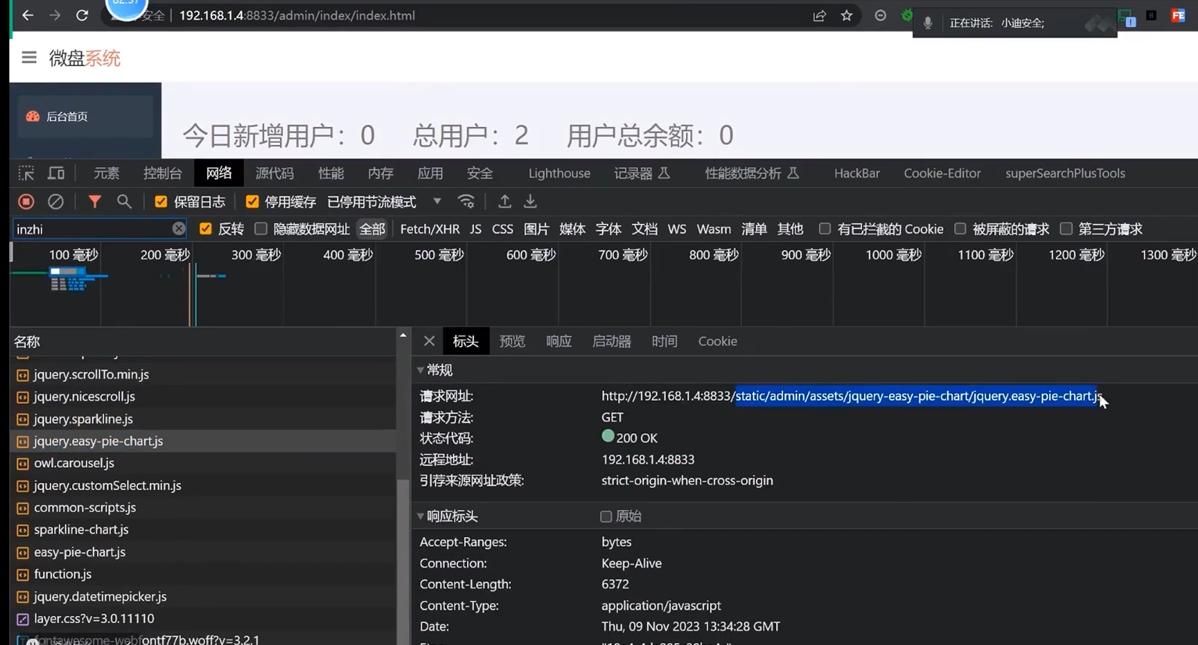Reload the page with refresh icon

pyautogui.click(x=82, y=16)
